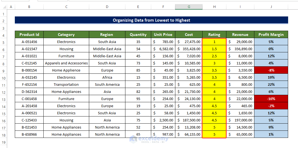
Task: Select the red -10% profit margin cell
Action: point(271,99)
